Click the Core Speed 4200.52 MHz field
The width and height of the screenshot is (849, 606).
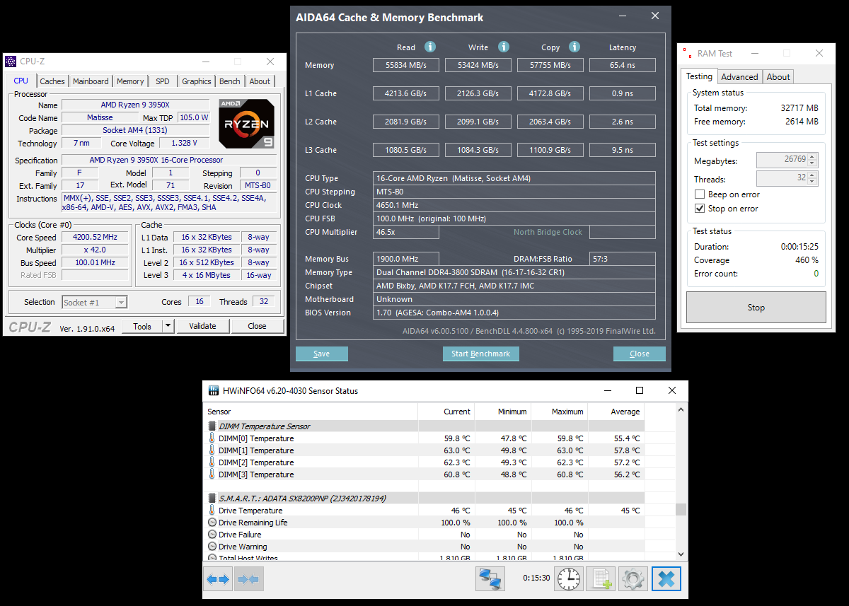(x=95, y=237)
